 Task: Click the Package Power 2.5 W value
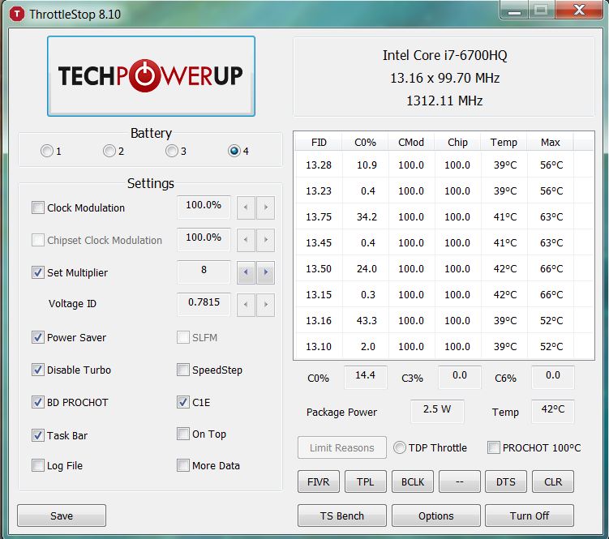click(437, 410)
